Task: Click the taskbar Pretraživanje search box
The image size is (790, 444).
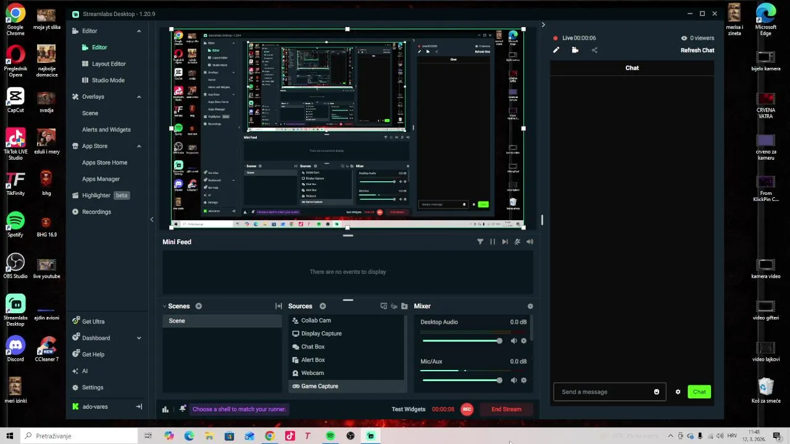Action: [x=79, y=436]
